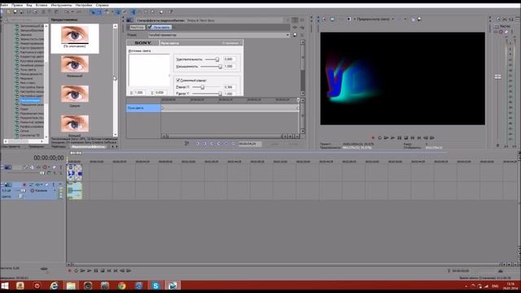The height and width of the screenshot is (293, 521).
Task: Click the effect parameters vertical scrollbar
Action: pyautogui.click(x=303, y=68)
